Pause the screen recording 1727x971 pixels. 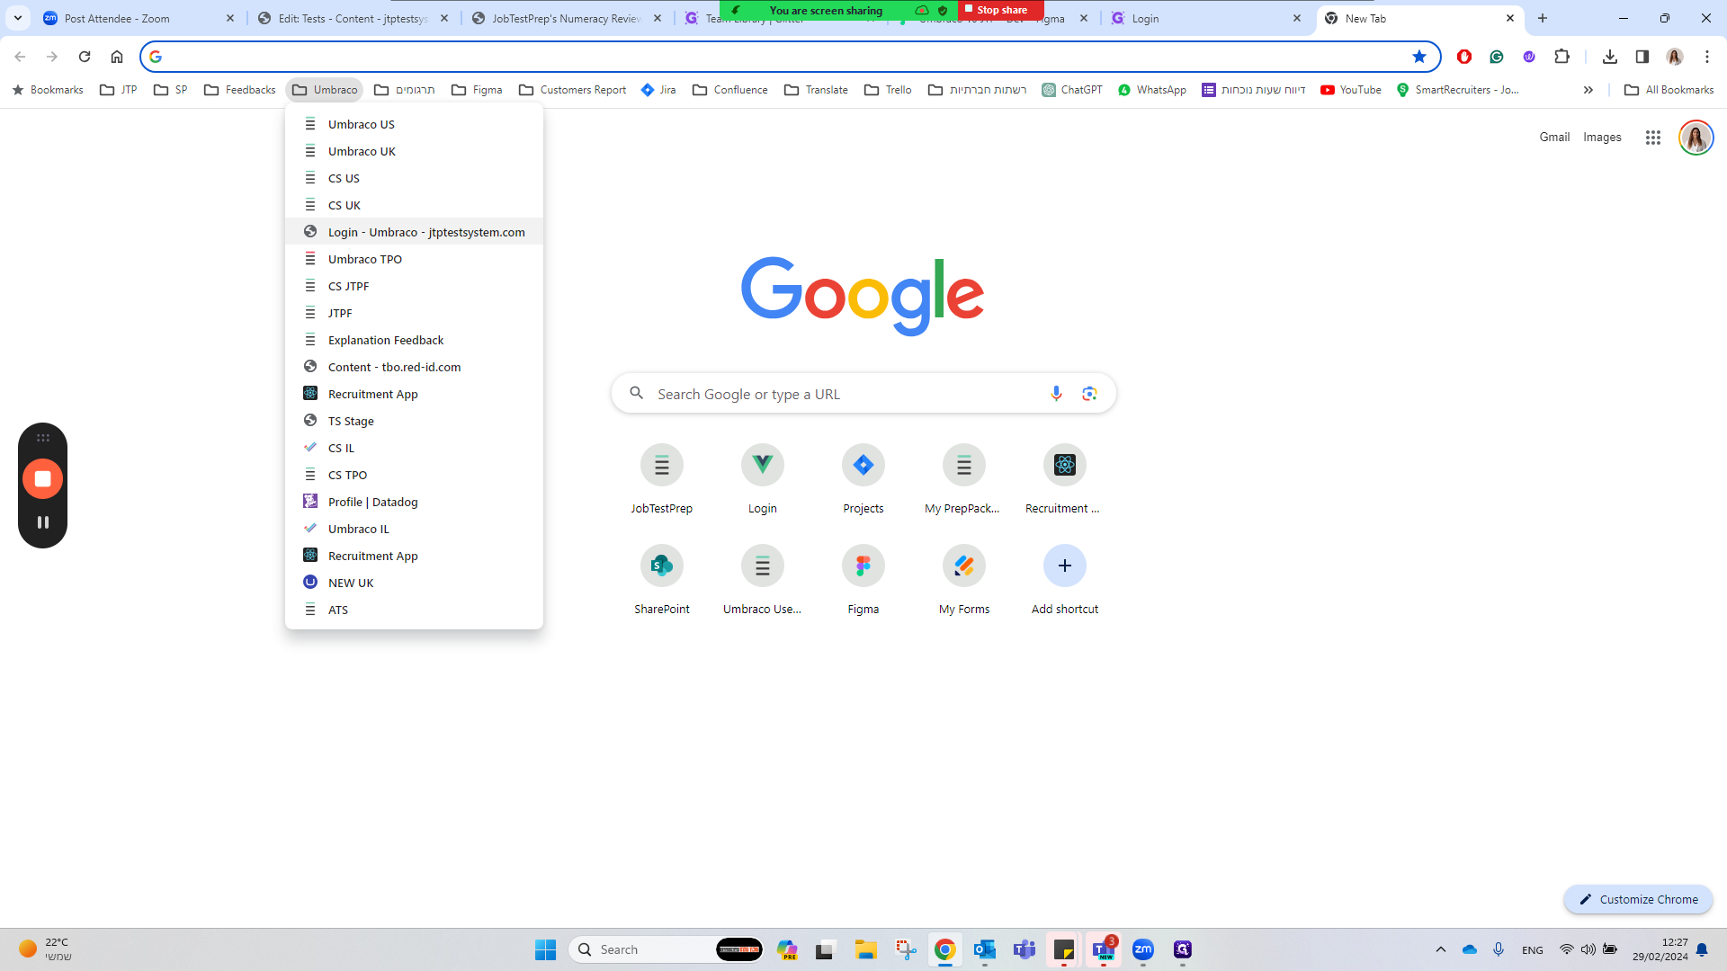click(42, 522)
